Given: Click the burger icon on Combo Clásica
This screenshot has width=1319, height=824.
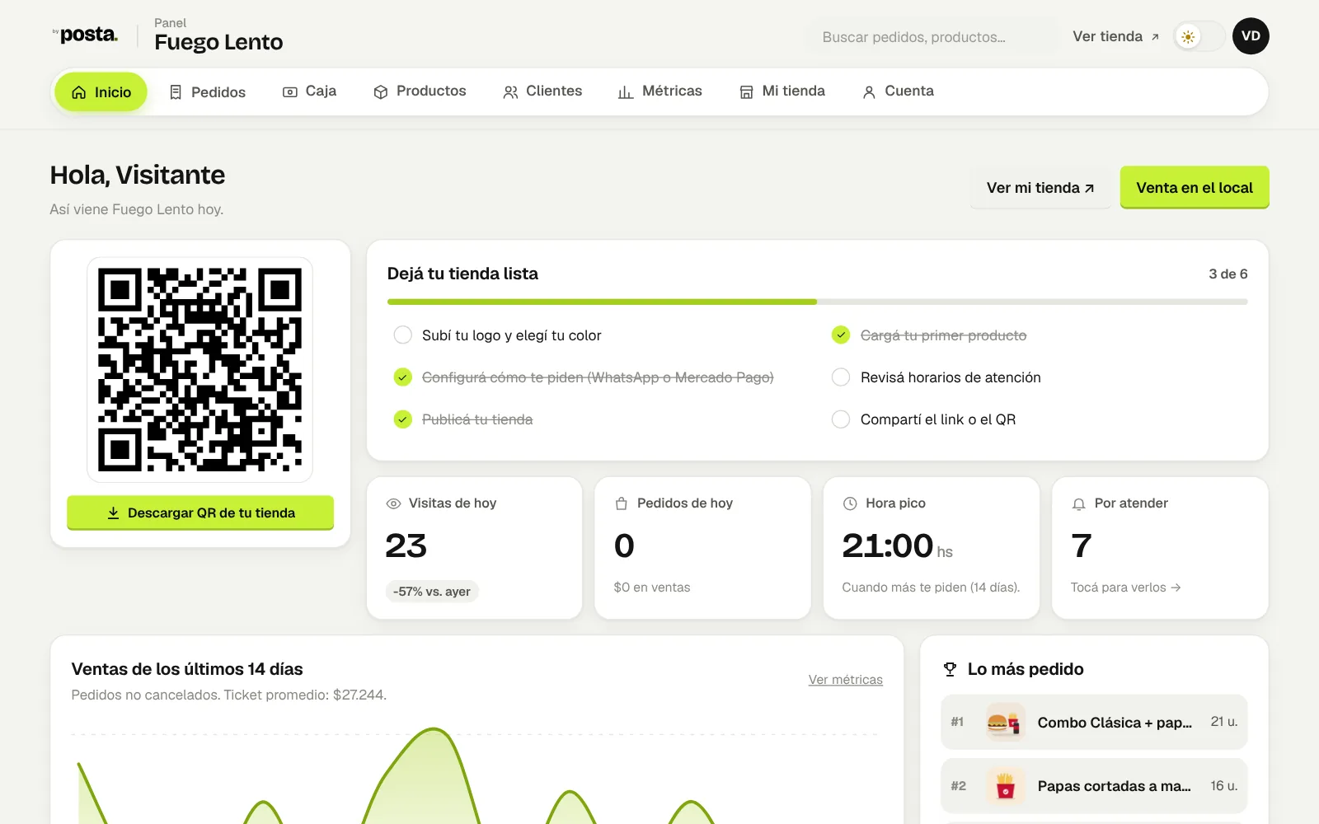Looking at the screenshot, I should 1004,723.
